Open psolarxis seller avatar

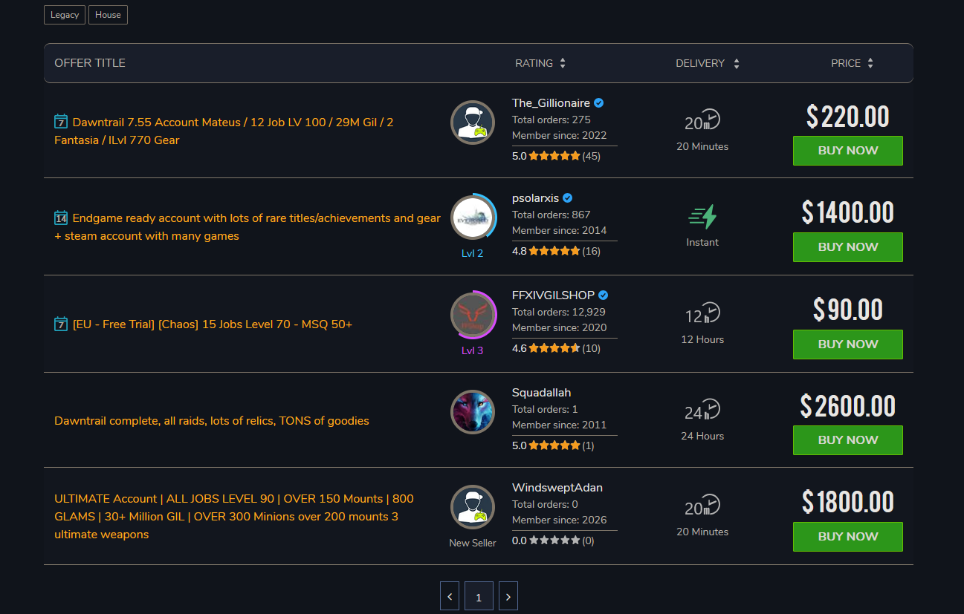click(x=473, y=218)
